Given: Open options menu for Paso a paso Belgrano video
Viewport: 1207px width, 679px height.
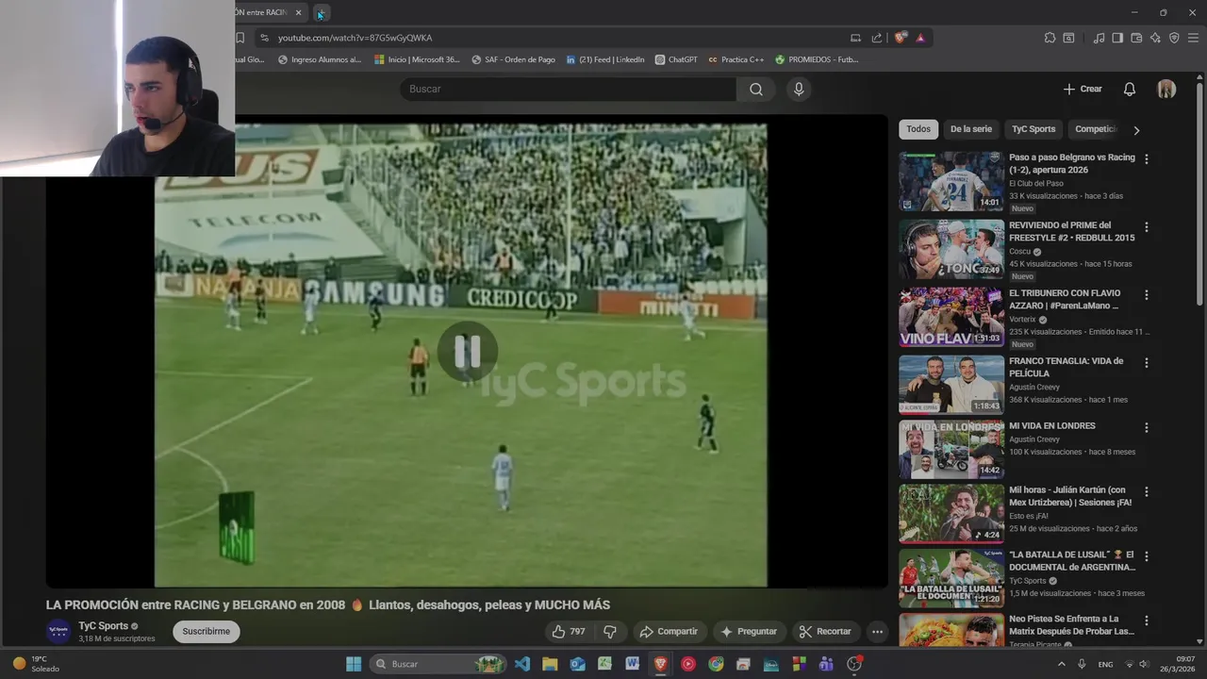Looking at the screenshot, I should coord(1147,159).
